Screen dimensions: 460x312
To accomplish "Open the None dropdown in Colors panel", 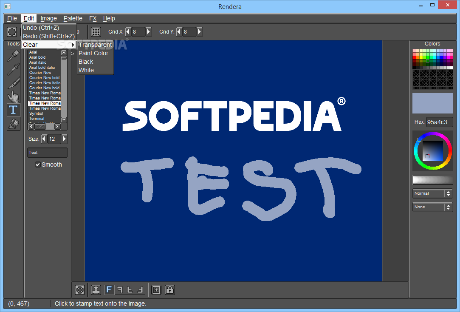I will 432,207.
